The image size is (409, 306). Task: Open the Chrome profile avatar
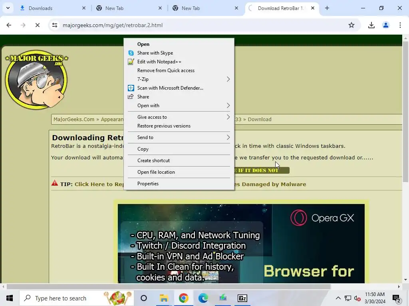pyautogui.click(x=386, y=25)
